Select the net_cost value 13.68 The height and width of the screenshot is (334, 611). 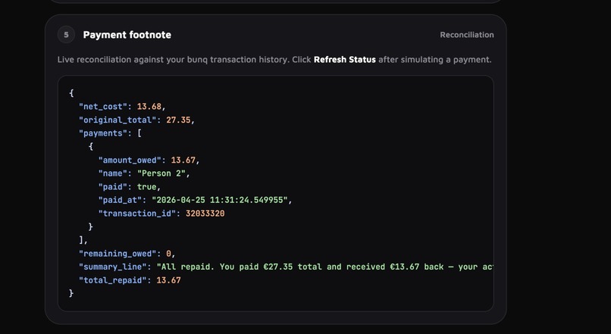(x=149, y=107)
